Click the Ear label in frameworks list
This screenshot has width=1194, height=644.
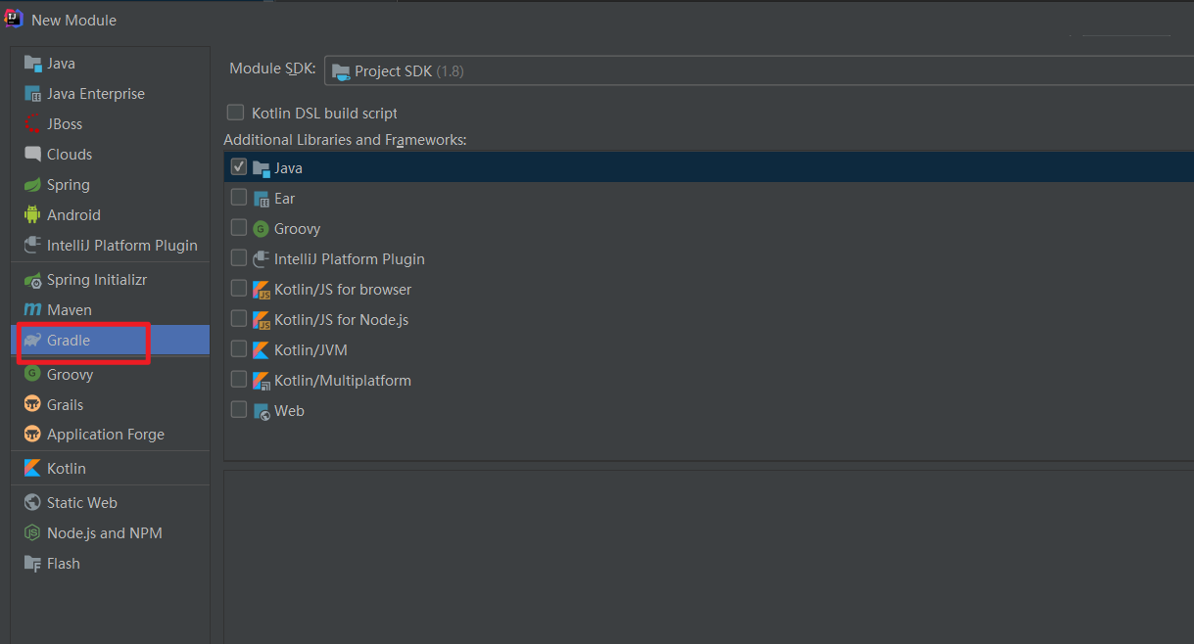tap(285, 199)
